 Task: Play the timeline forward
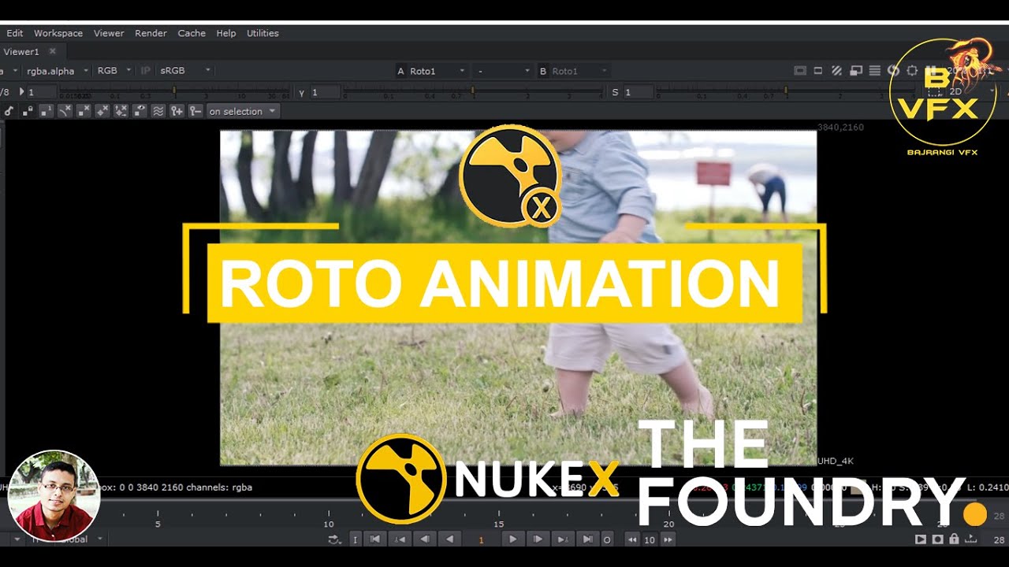[513, 539]
